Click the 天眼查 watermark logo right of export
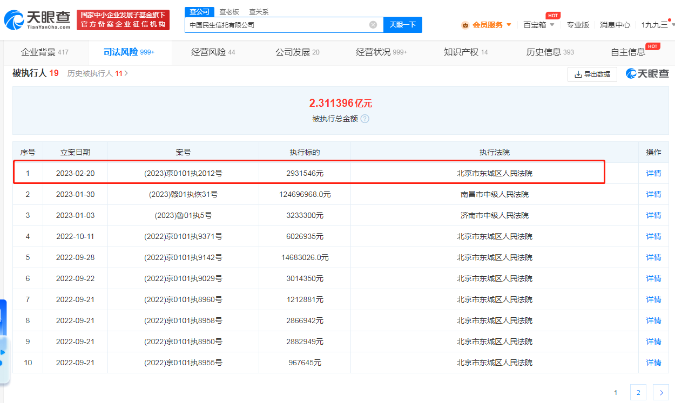This screenshot has height=403, width=675. pyautogui.click(x=647, y=74)
